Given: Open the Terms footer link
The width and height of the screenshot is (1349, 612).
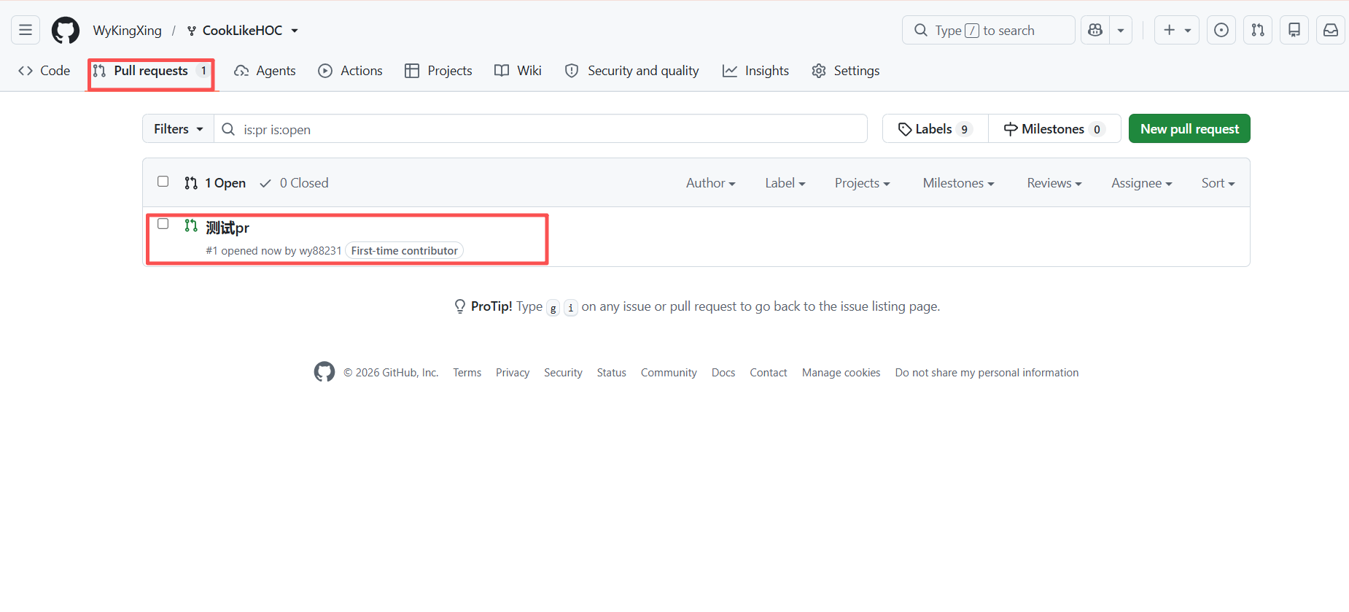Looking at the screenshot, I should 467,373.
